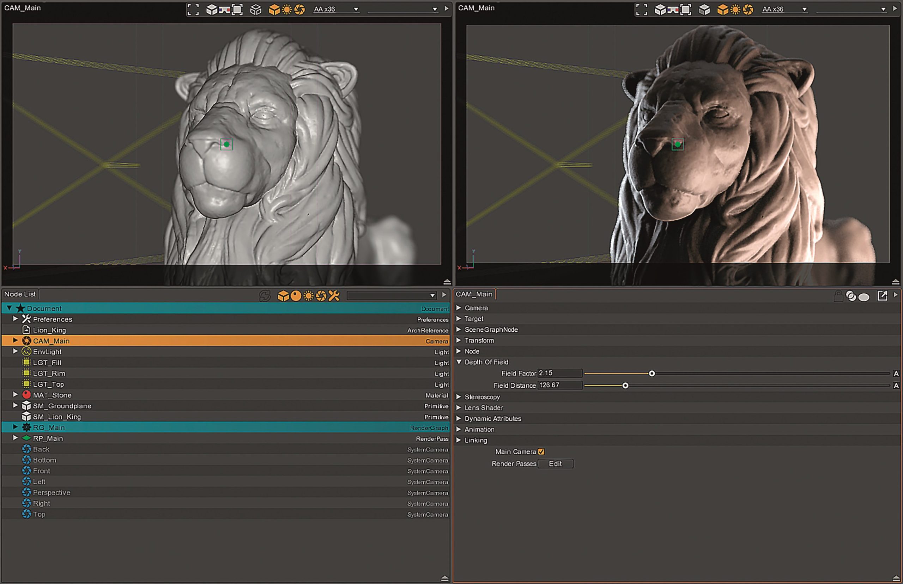Click the stereo 3D glasses icon in left viewport

pos(225,10)
